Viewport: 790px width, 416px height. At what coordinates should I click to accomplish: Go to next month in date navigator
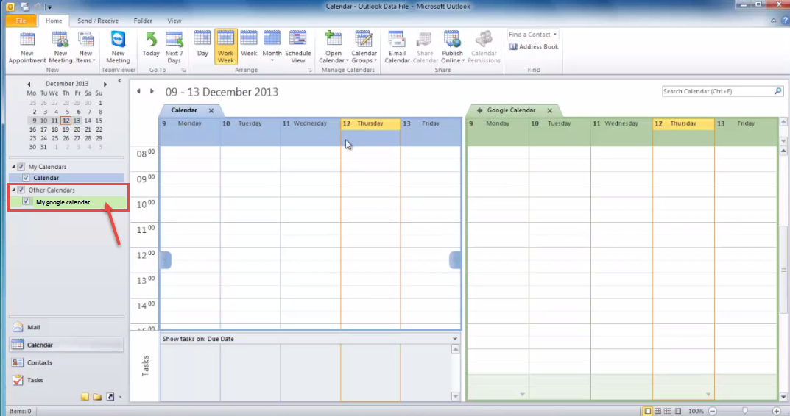tap(105, 84)
